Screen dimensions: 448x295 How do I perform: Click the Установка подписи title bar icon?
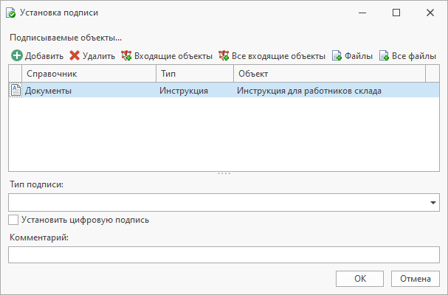[11, 13]
